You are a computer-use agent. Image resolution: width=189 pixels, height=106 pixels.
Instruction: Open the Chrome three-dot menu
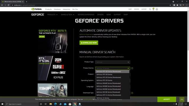point(187,5)
